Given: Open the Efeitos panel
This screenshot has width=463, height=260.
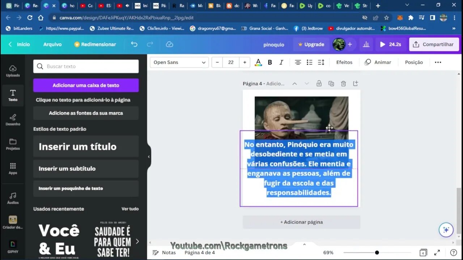Looking at the screenshot, I should [x=344, y=62].
